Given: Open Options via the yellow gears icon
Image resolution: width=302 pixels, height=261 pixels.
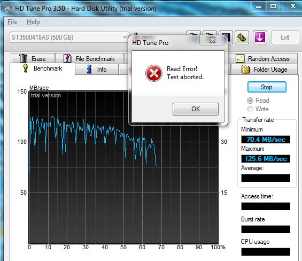Looking at the screenshot, I should point(242,37).
